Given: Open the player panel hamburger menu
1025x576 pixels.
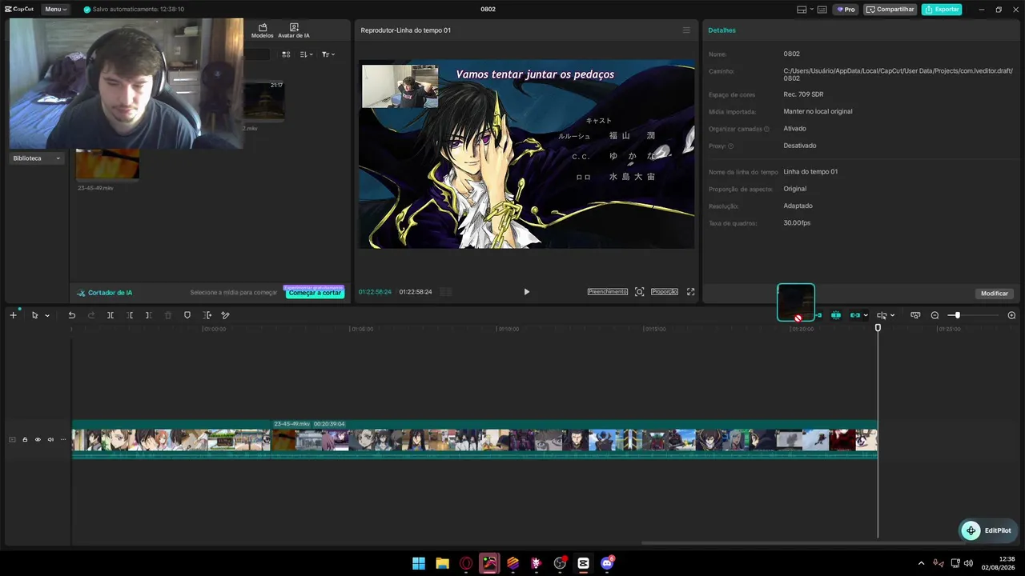Looking at the screenshot, I should (x=686, y=30).
